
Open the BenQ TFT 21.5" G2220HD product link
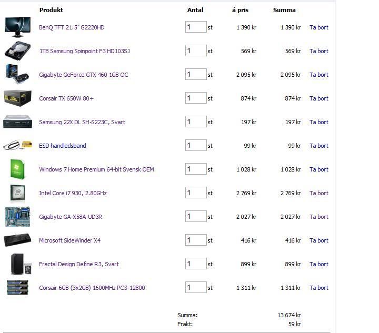(72, 27)
